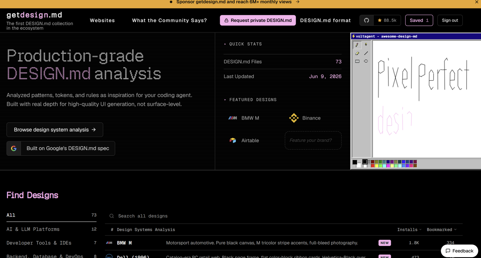The image size is (481, 258).
Task: Click the BMW M row title
Action: pos(124,243)
